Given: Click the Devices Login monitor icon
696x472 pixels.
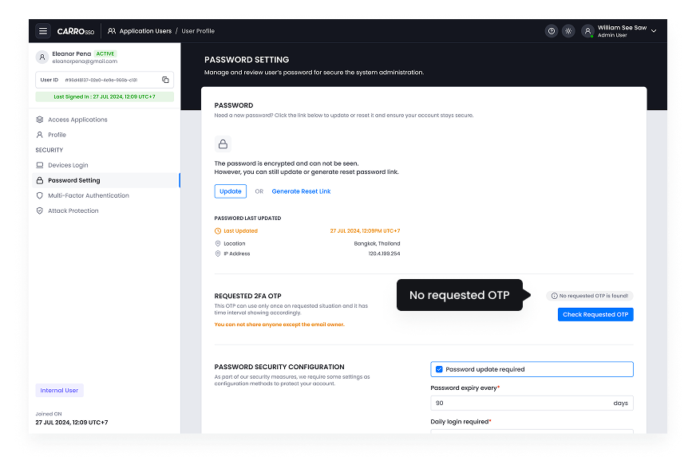Looking at the screenshot, I should [41, 165].
